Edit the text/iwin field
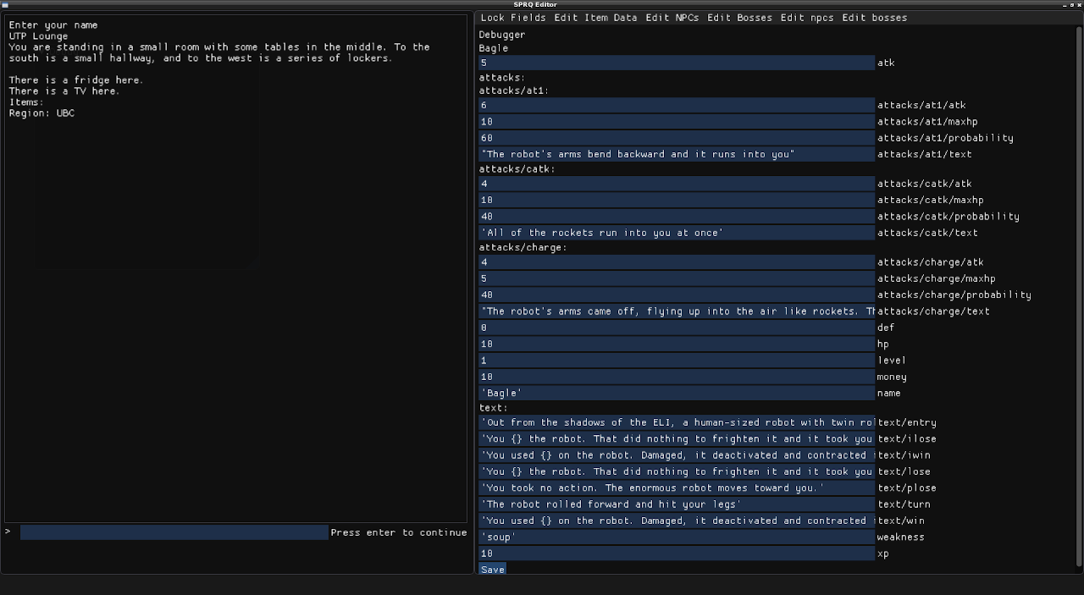 (x=676, y=455)
